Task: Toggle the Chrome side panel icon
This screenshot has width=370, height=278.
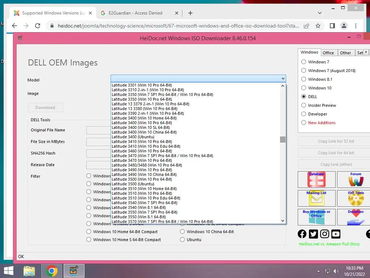Action: 332,26
